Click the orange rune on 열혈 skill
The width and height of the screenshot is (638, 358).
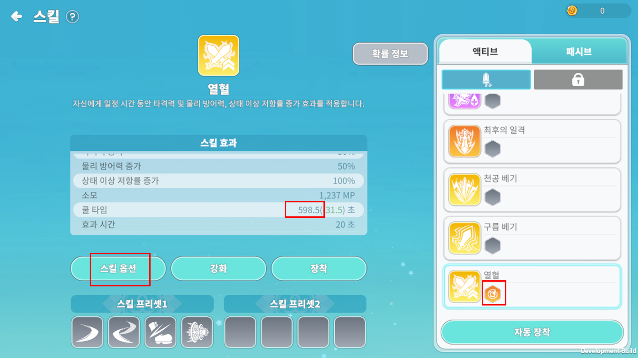point(493,293)
